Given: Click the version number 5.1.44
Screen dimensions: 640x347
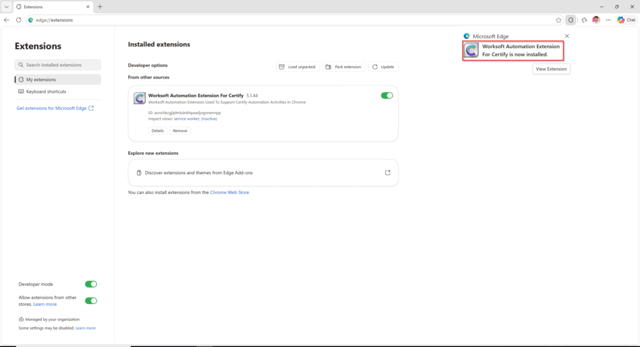Looking at the screenshot, I should pos(252,96).
